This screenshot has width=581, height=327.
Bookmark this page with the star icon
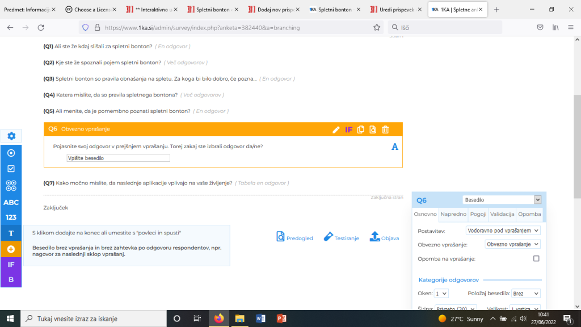click(377, 27)
